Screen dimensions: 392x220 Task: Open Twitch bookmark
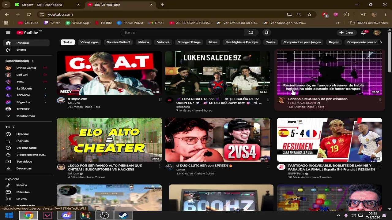coord(52,23)
